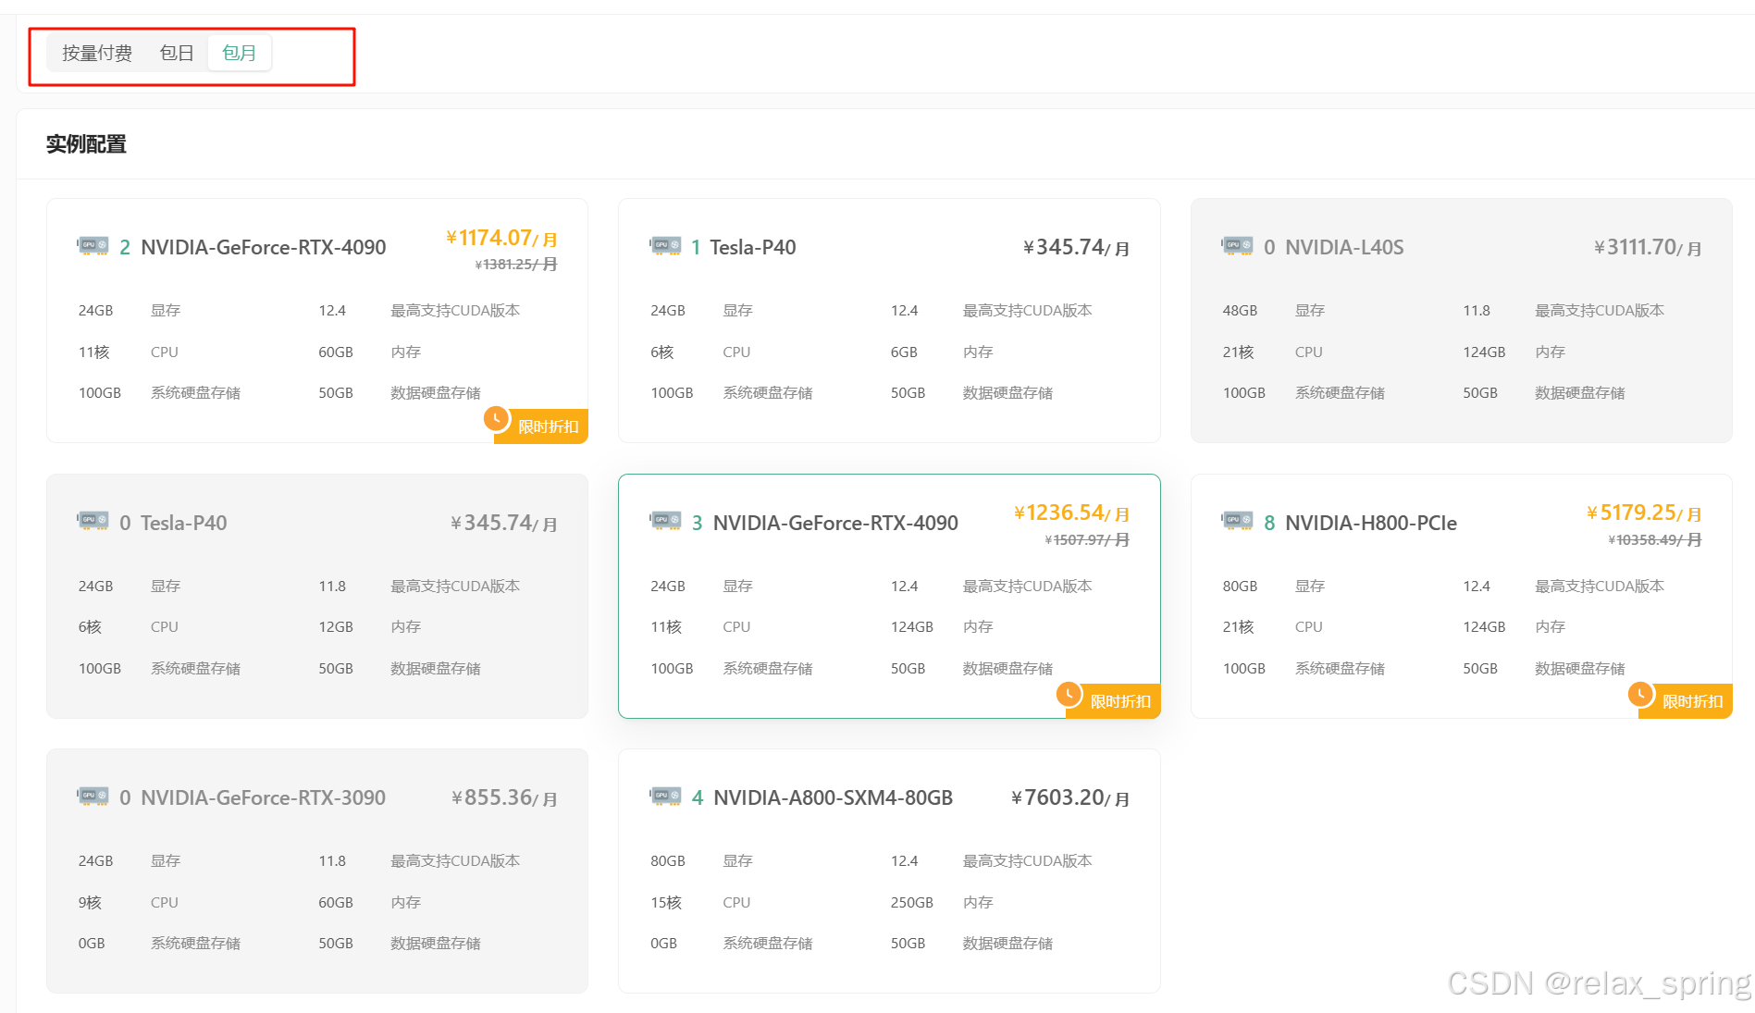Click 限时折扣 label on the ¥1236.54 card

tap(1120, 701)
